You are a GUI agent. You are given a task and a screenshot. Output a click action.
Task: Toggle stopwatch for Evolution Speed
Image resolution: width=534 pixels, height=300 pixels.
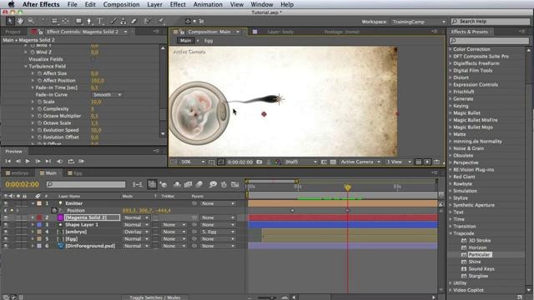tap(39, 130)
